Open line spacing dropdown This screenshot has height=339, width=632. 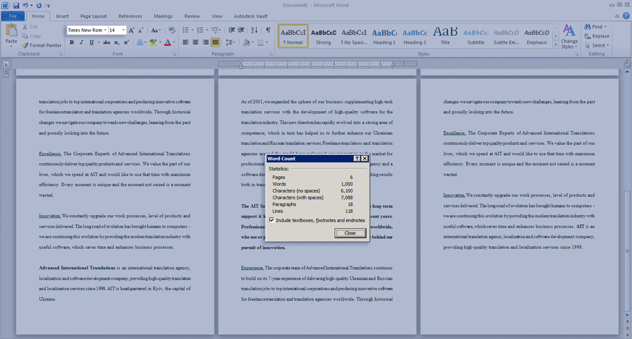[230, 42]
